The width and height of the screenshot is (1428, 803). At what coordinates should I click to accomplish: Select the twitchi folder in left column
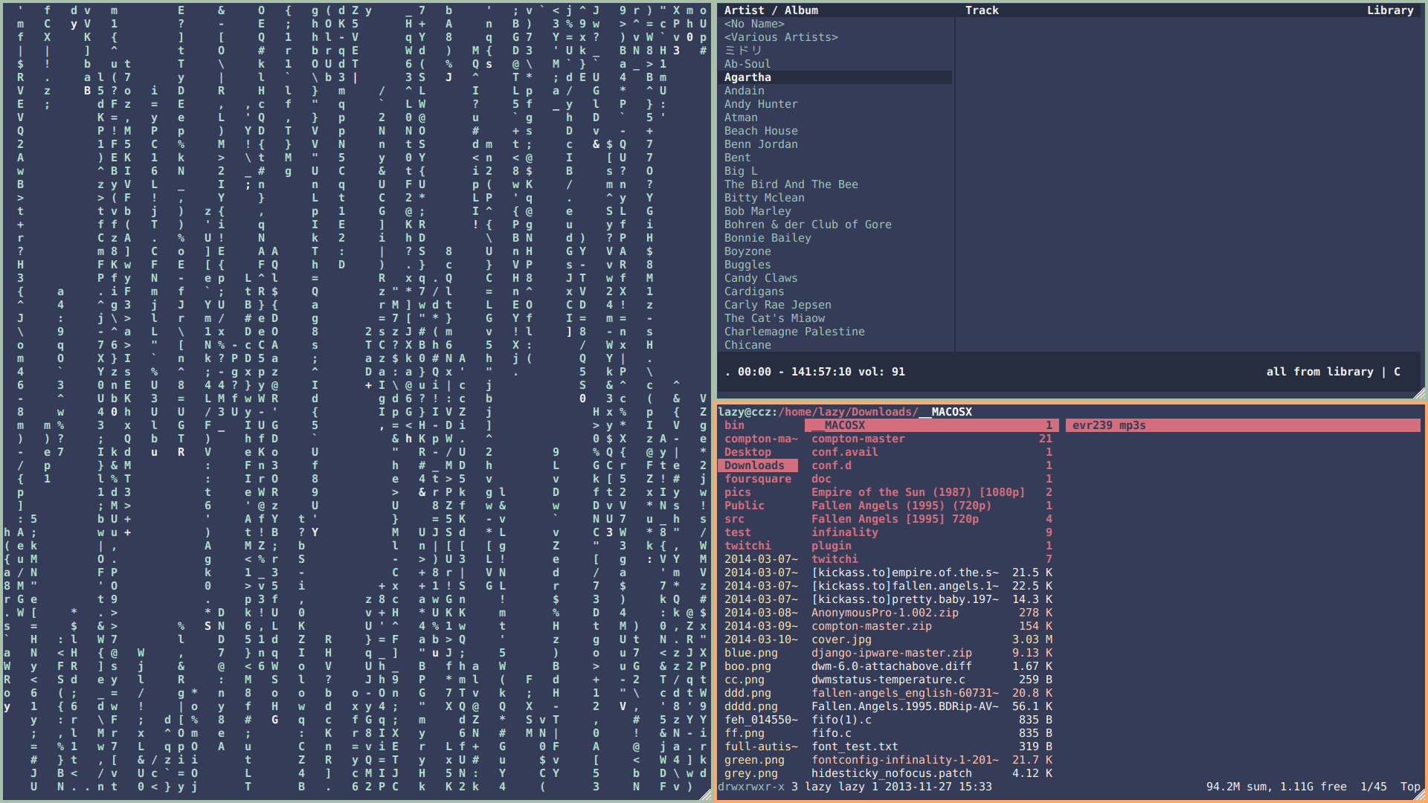(747, 546)
